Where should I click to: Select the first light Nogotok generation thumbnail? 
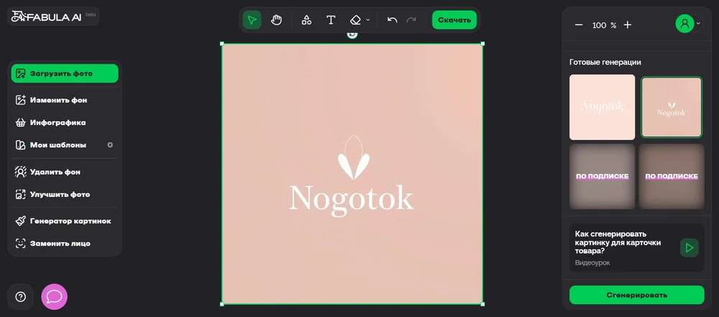click(602, 107)
